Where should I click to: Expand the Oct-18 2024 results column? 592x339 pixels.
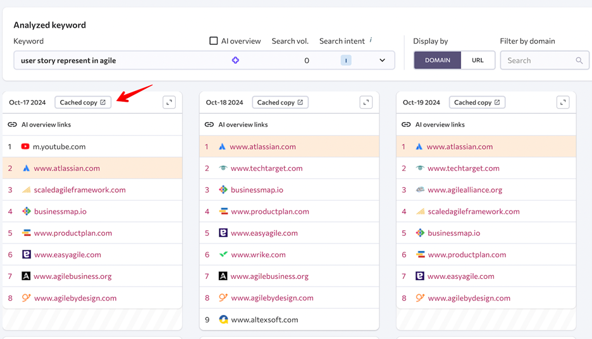(x=366, y=102)
